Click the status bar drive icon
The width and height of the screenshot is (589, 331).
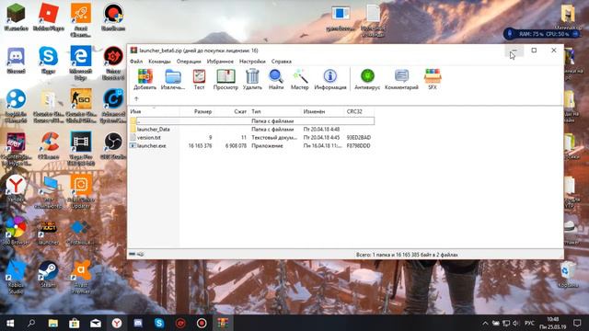pyautogui.click(x=133, y=254)
